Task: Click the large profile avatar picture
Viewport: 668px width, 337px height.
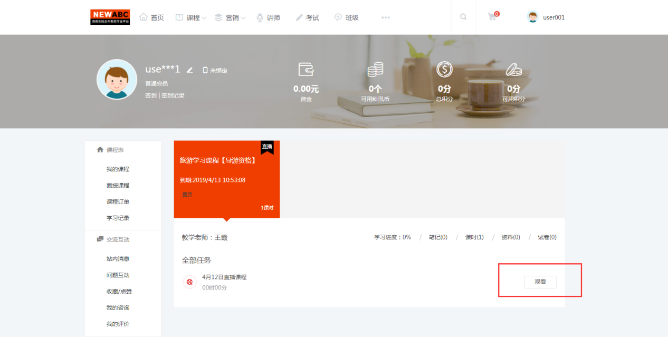Action: coord(117,79)
